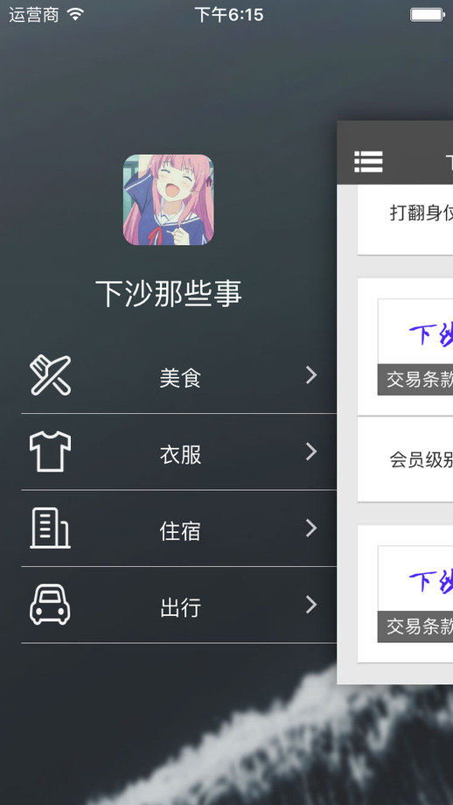
Task: Tap the anime girl avatar image
Action: click(168, 199)
